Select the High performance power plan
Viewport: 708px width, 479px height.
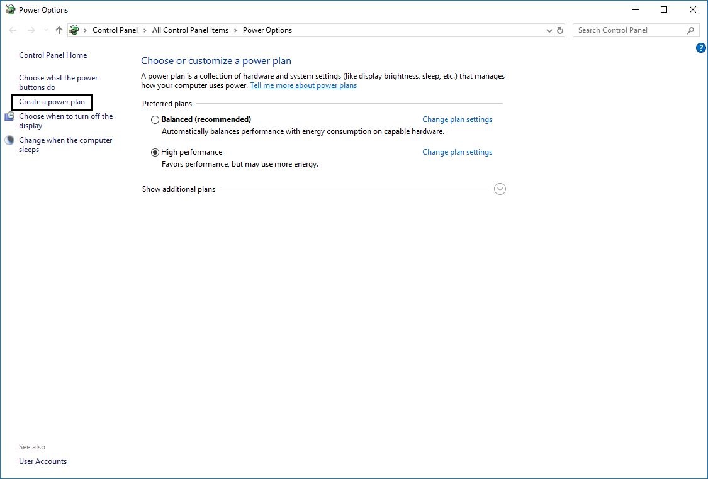191,151
